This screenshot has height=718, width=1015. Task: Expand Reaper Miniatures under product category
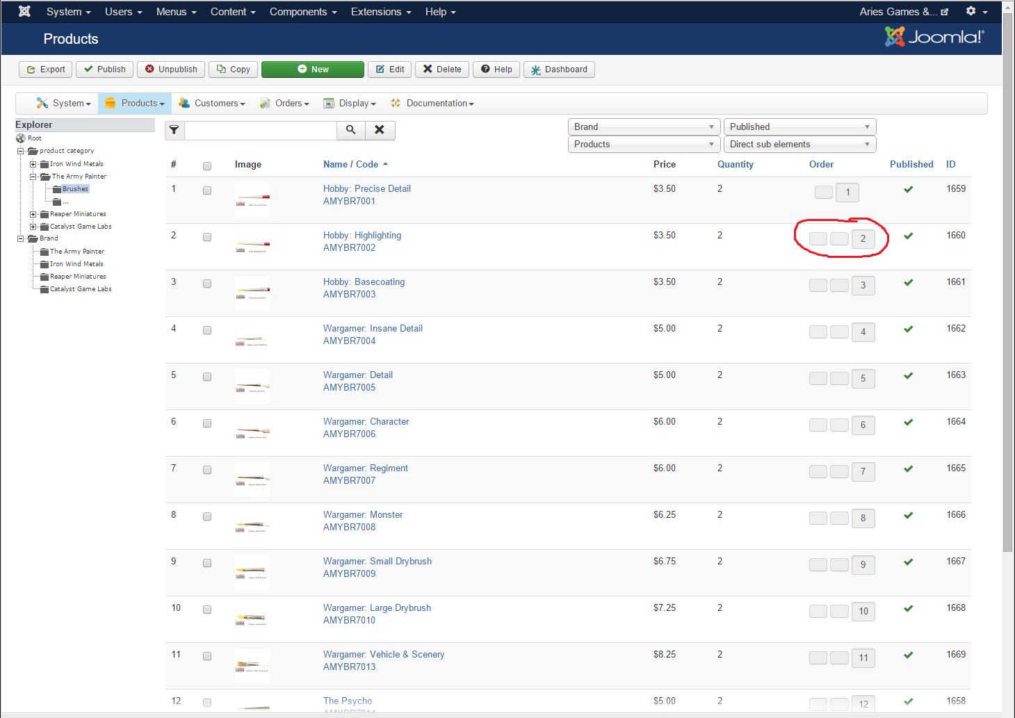[33, 214]
